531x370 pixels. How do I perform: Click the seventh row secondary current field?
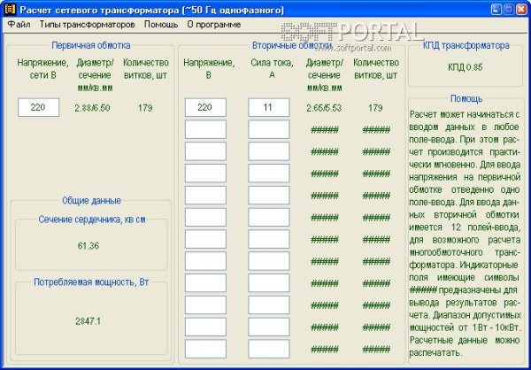click(269, 239)
